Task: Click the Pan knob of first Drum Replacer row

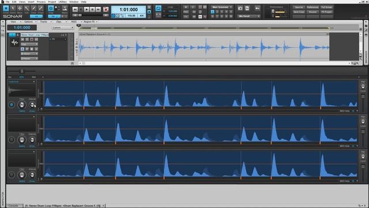Action: [x=363, y=87]
